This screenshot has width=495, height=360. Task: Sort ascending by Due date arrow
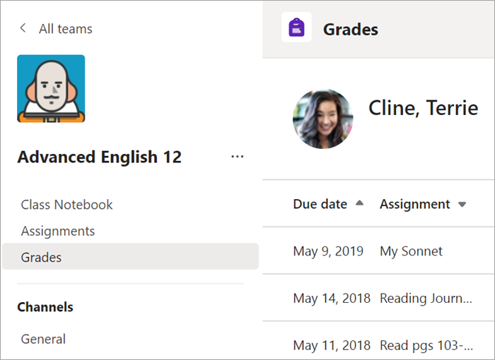click(x=359, y=203)
